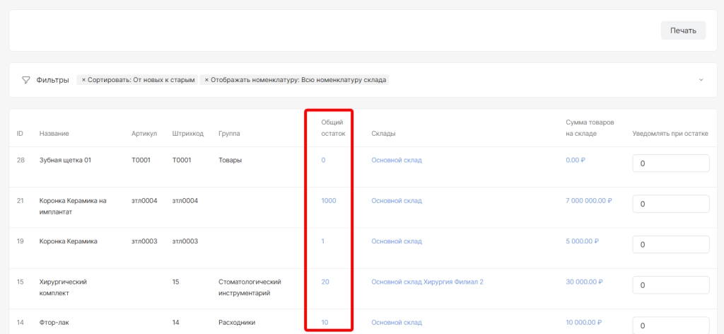Click the 30 000.00 ₽ sum link

[584, 282]
